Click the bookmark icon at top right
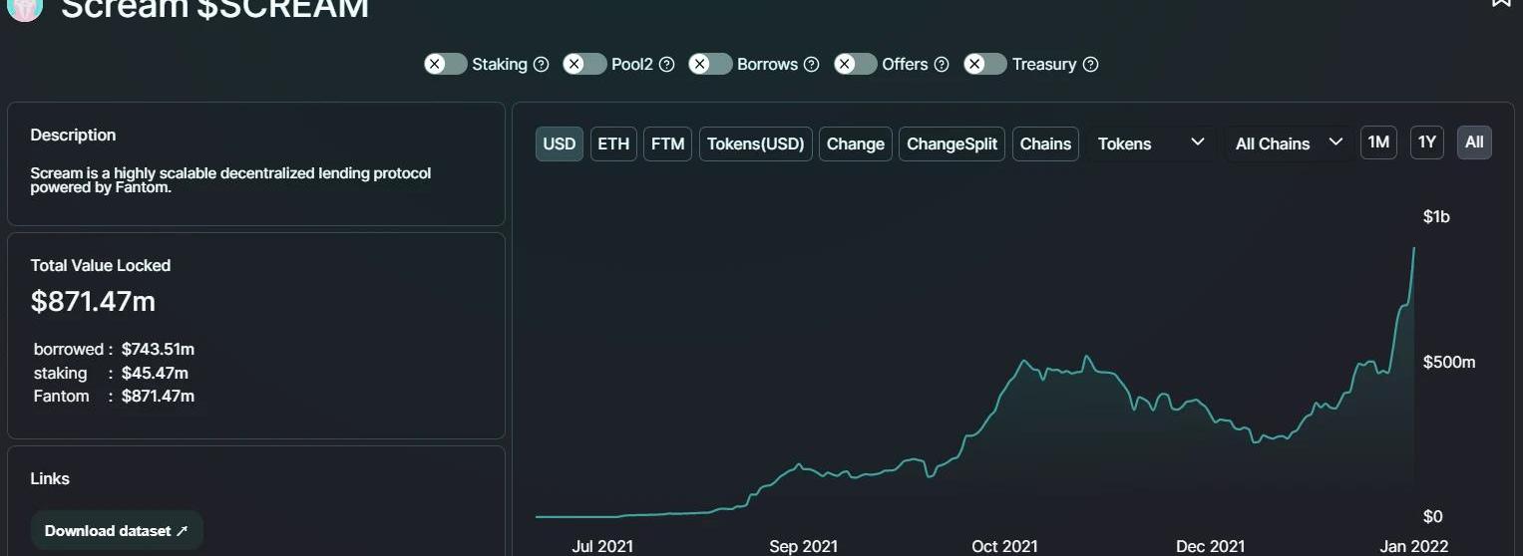Viewport: 1523px width, 556px height. coord(1501,3)
